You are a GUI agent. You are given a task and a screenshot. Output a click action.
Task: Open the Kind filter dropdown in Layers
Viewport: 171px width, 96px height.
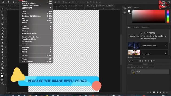[133, 61]
